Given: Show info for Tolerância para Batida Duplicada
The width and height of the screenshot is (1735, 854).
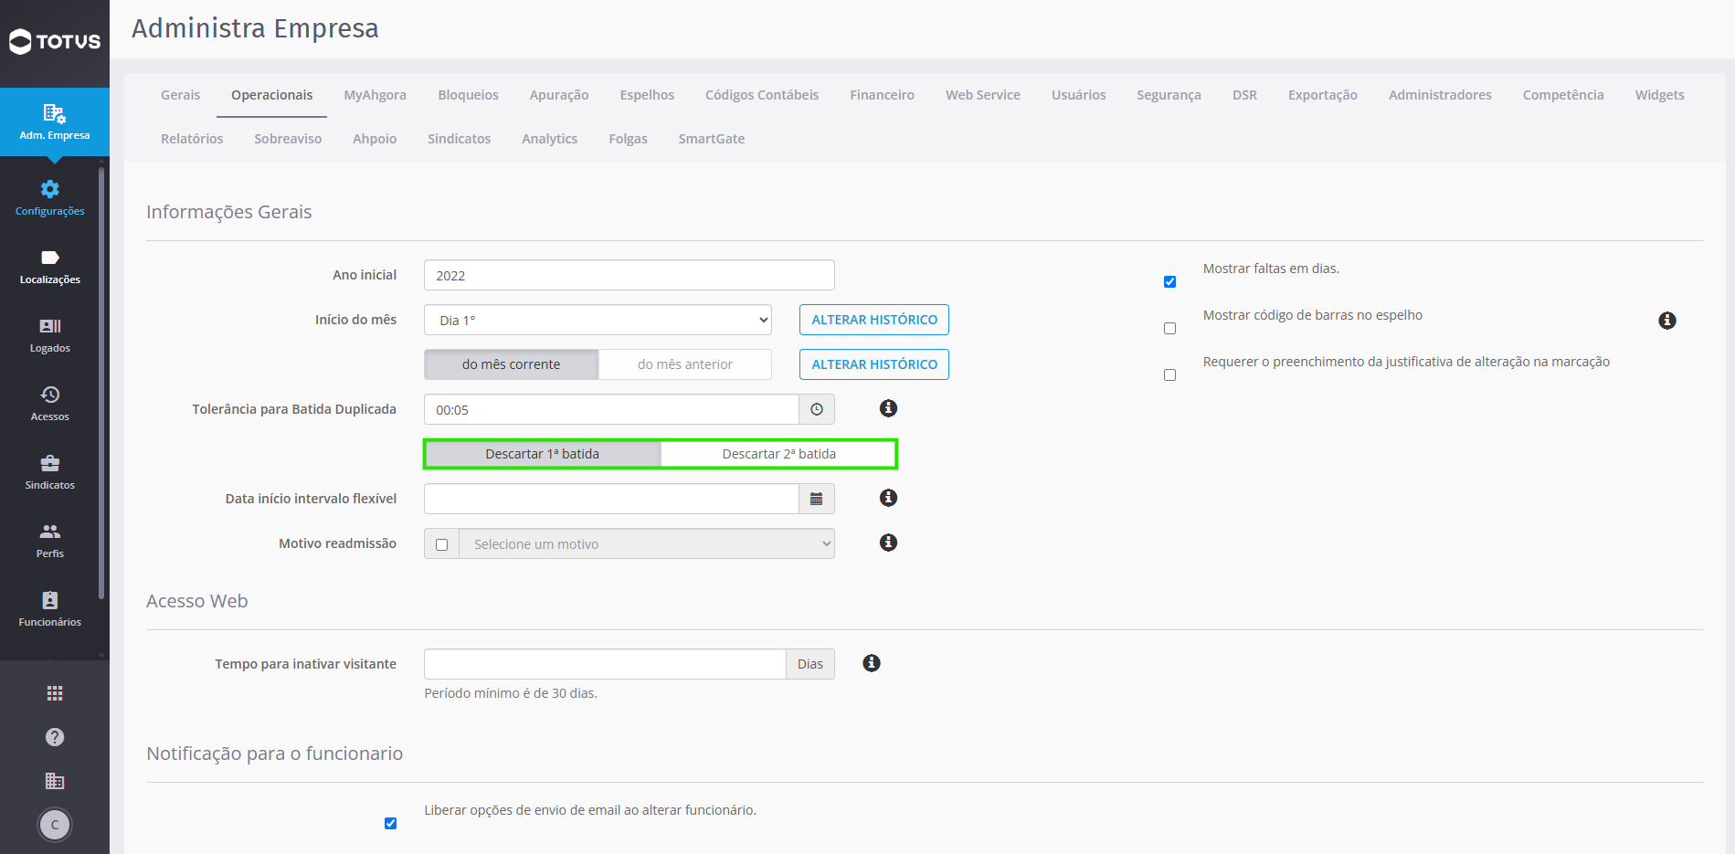Looking at the screenshot, I should (x=888, y=408).
